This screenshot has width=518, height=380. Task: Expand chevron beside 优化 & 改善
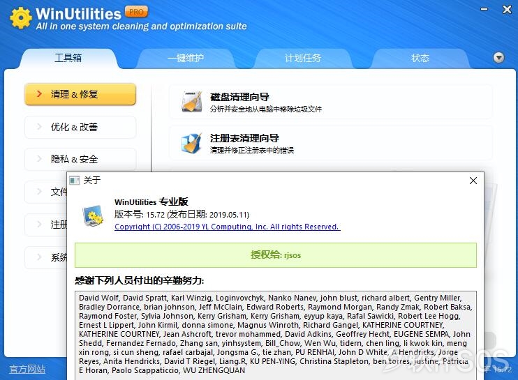(39, 126)
